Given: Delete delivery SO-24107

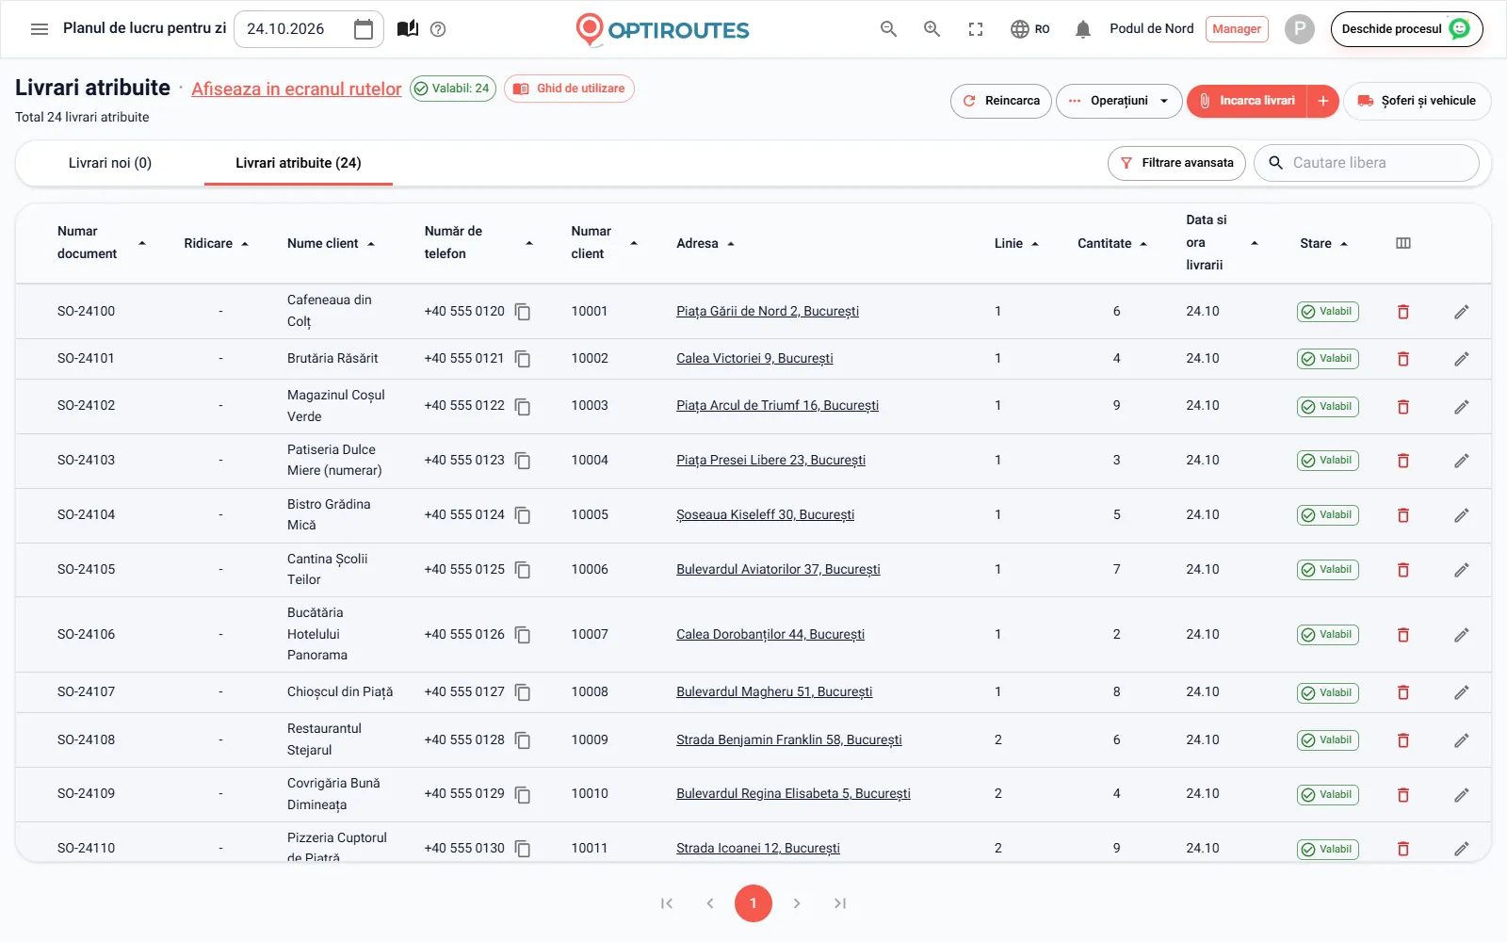Looking at the screenshot, I should (1403, 692).
